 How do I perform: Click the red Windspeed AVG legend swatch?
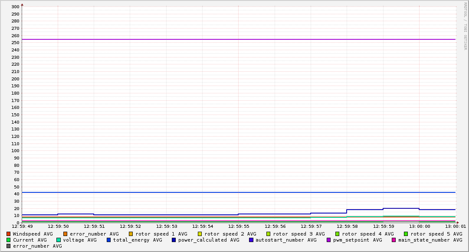(9, 234)
